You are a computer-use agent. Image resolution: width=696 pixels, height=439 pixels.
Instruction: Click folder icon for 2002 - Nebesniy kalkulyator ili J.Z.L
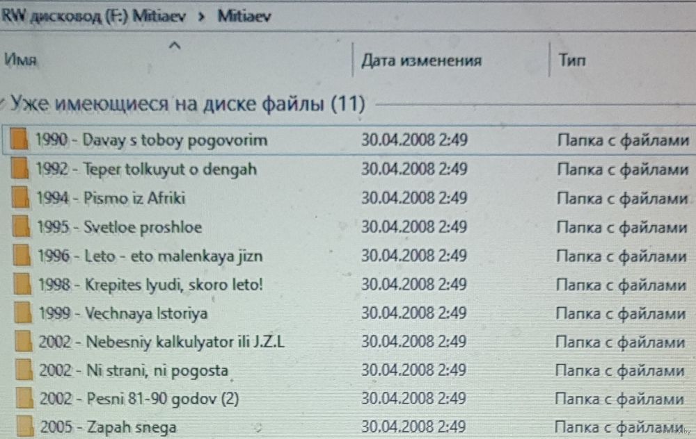point(23,342)
